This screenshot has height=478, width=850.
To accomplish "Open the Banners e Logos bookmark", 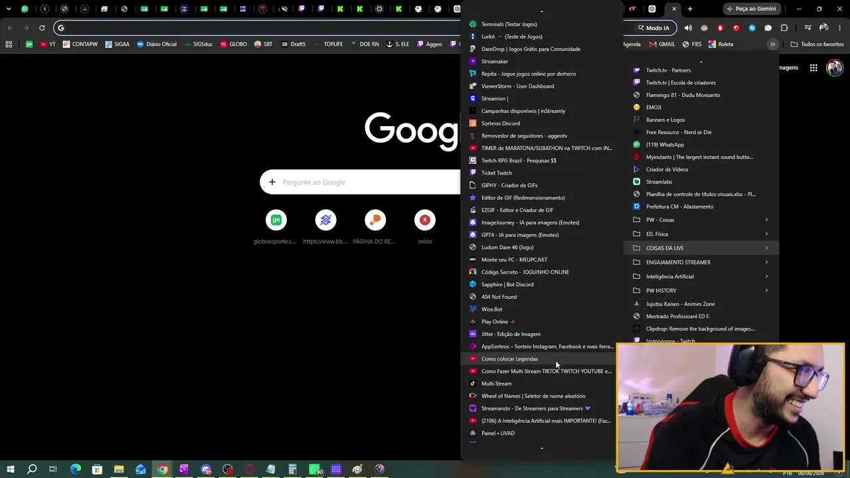I will coord(701,119).
